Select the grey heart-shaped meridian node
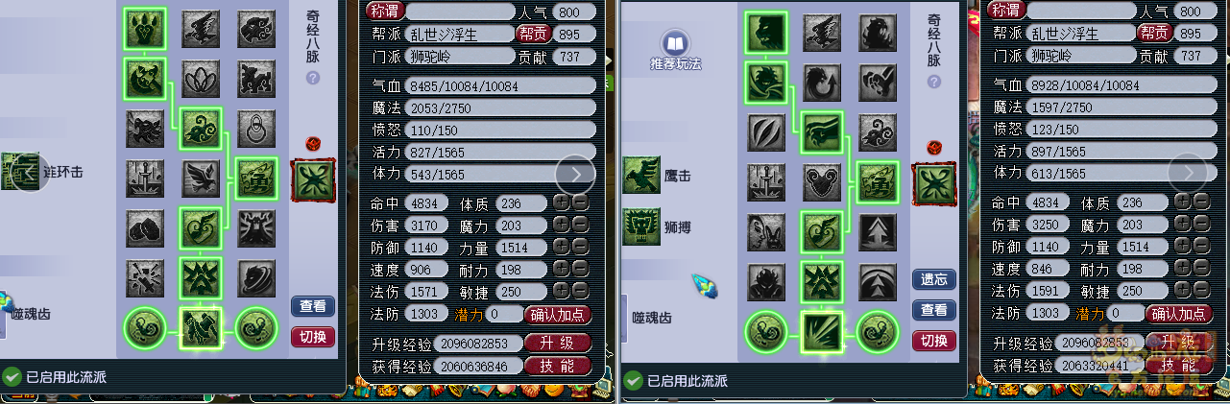The width and height of the screenshot is (1230, 404). [x=821, y=179]
